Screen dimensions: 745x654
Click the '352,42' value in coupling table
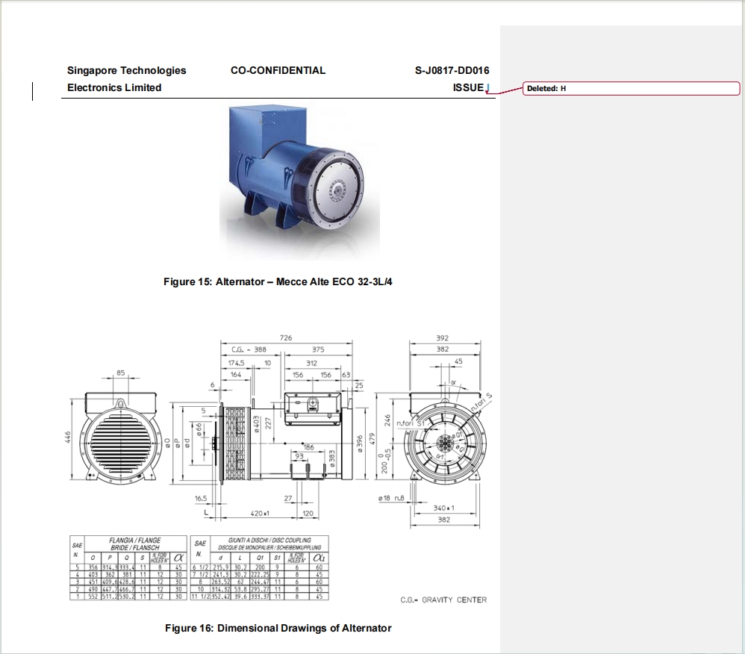tap(221, 597)
